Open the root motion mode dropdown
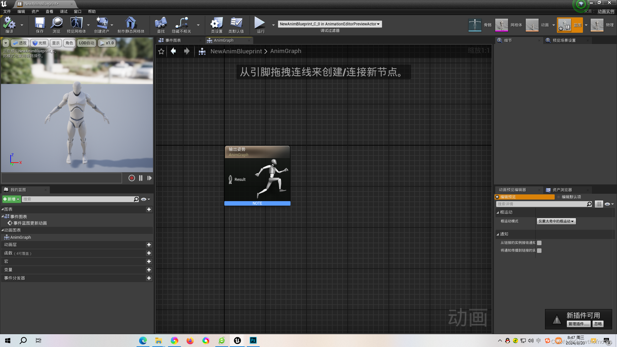Screen dimensions: 617x347 (556, 221)
